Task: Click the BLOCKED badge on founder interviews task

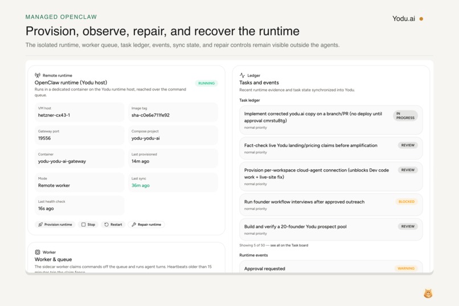Action: 406,202
